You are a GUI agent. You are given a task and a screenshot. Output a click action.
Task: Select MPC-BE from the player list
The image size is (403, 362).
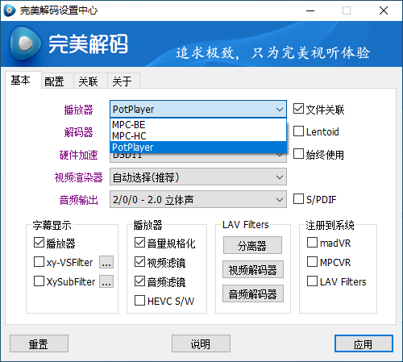pyautogui.click(x=198, y=125)
